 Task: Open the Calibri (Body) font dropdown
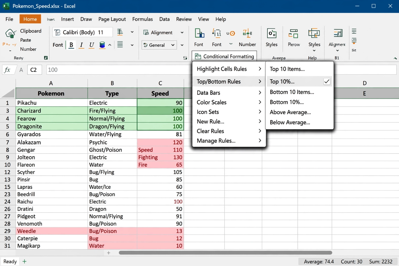pyautogui.click(x=83, y=32)
